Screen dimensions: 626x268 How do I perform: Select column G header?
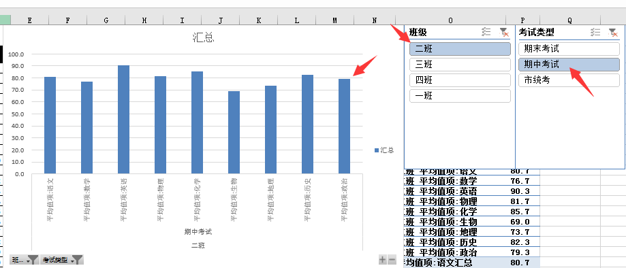(106, 20)
